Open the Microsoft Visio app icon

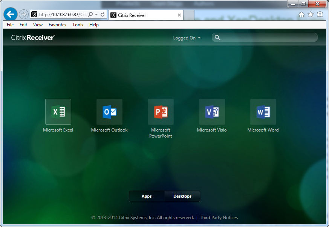click(x=212, y=112)
